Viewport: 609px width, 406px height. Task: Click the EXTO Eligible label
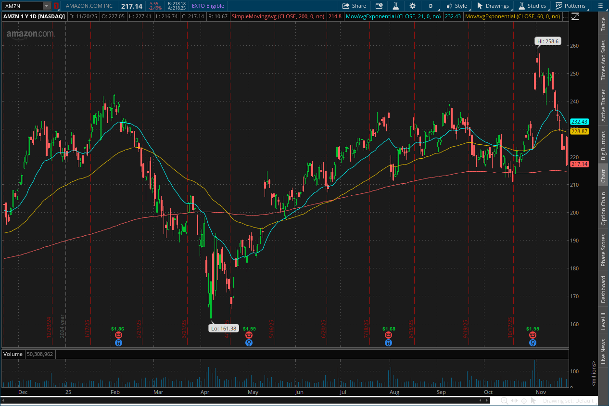click(207, 6)
